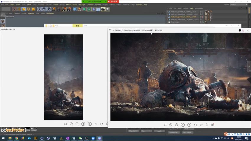Click the green generator subdivision icon
The image size is (251, 141).
pos(84,9)
